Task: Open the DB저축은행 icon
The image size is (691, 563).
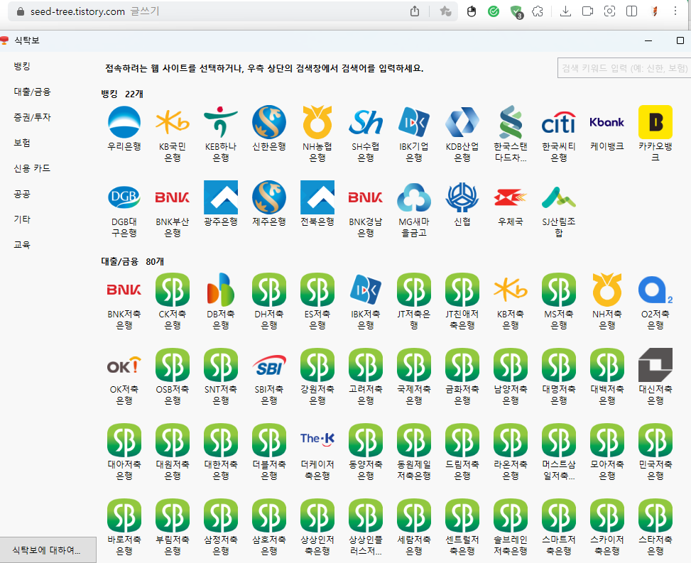Action: click(221, 290)
